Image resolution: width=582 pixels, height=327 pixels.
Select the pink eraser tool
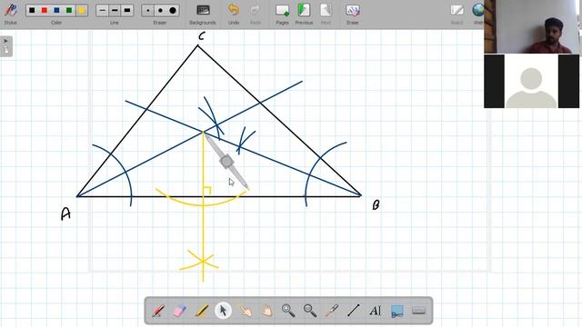point(180,311)
